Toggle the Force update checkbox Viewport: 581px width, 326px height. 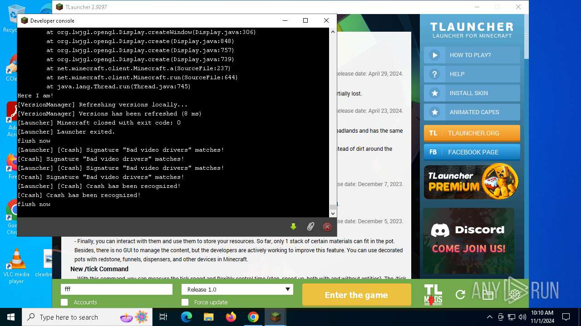(185, 302)
